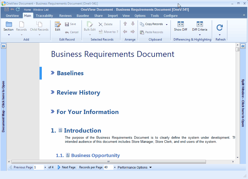The image size is (248, 179).
Task: Click the Home link
Action: (27, 10)
